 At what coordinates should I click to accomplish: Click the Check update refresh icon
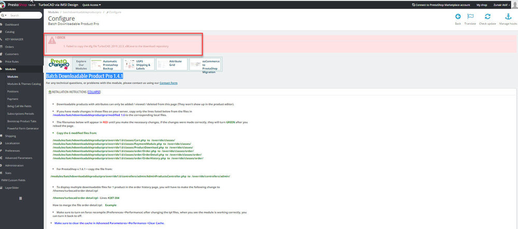tap(487, 17)
